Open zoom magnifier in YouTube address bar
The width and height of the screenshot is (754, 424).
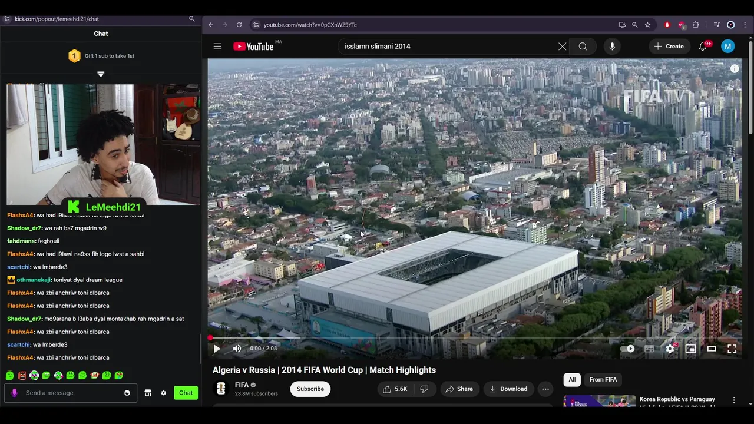pyautogui.click(x=634, y=25)
